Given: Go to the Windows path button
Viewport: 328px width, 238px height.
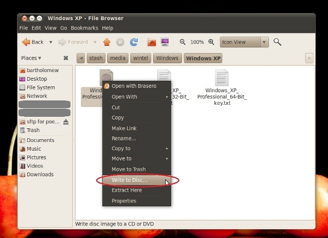Looking at the screenshot, I should click(x=167, y=58).
